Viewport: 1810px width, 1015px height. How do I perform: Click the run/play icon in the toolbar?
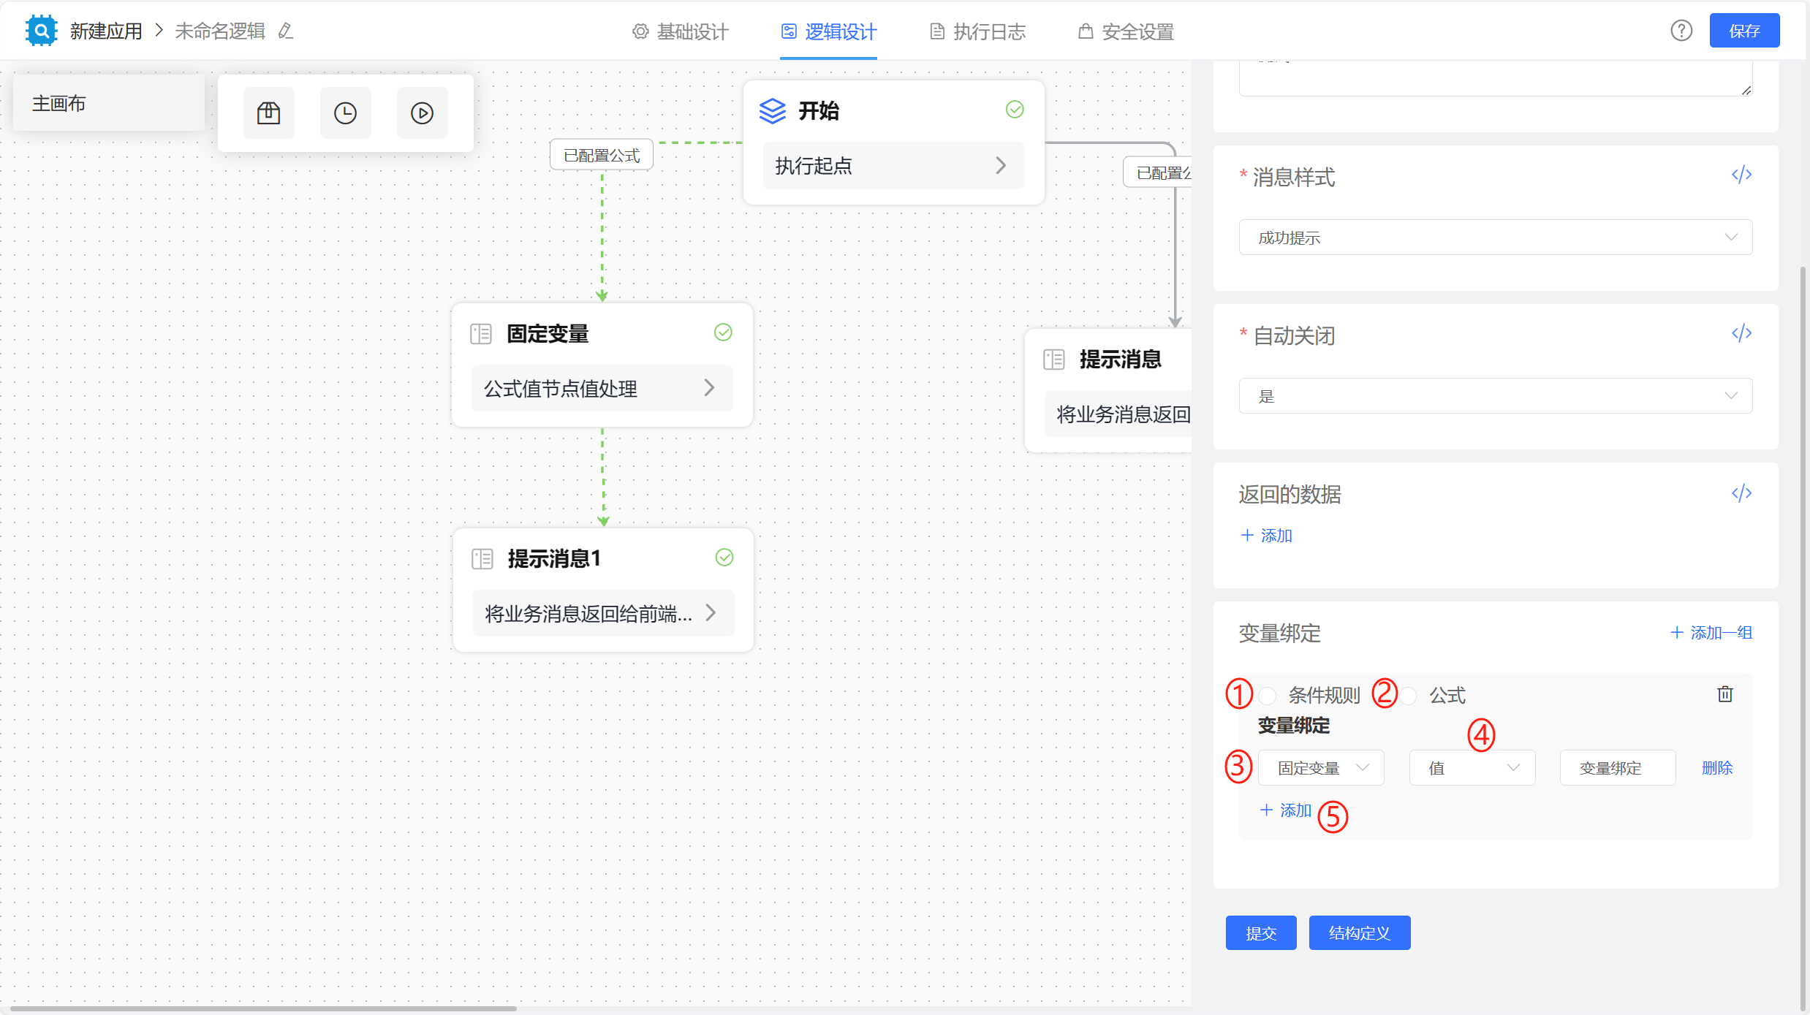422,113
